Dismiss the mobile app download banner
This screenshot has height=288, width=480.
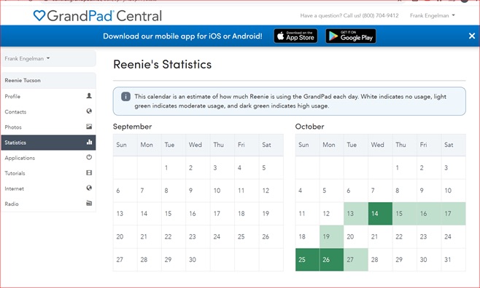tap(472, 36)
